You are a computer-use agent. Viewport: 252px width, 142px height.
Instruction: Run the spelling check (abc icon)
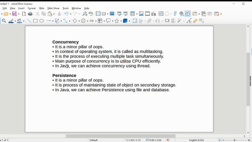[91, 14]
